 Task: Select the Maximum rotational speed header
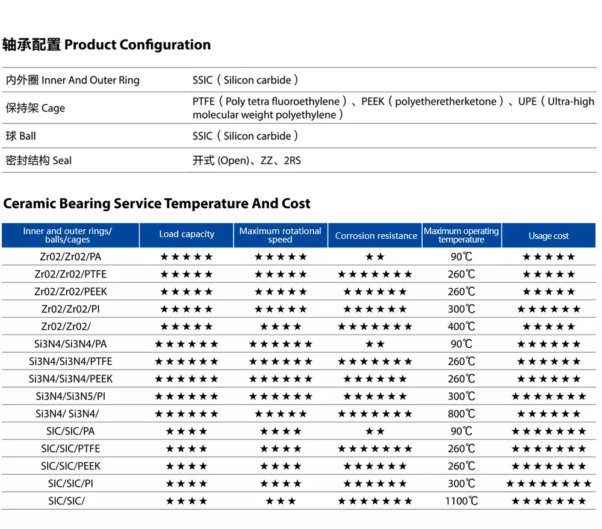[x=280, y=235]
